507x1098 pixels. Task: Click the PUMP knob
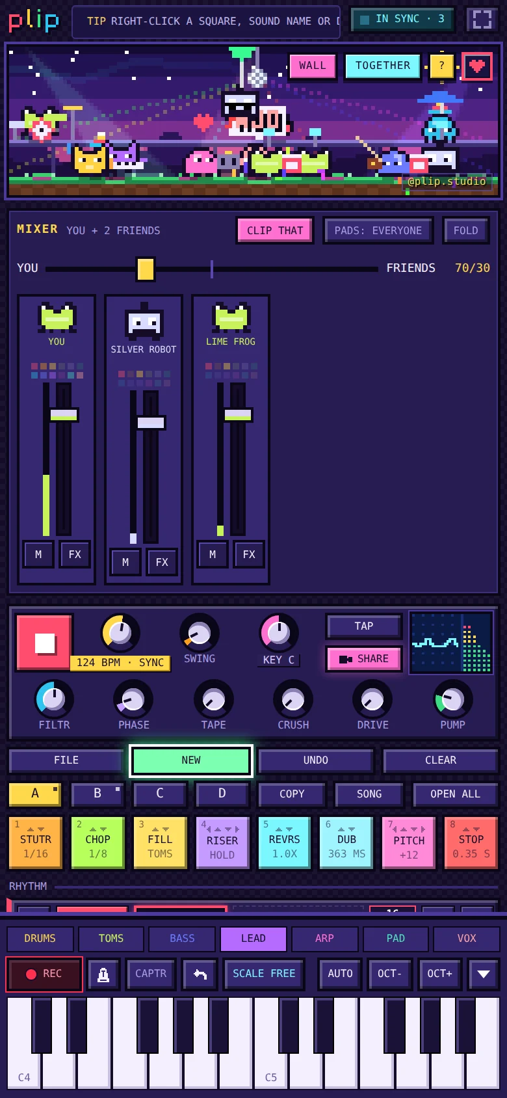pyautogui.click(x=453, y=699)
